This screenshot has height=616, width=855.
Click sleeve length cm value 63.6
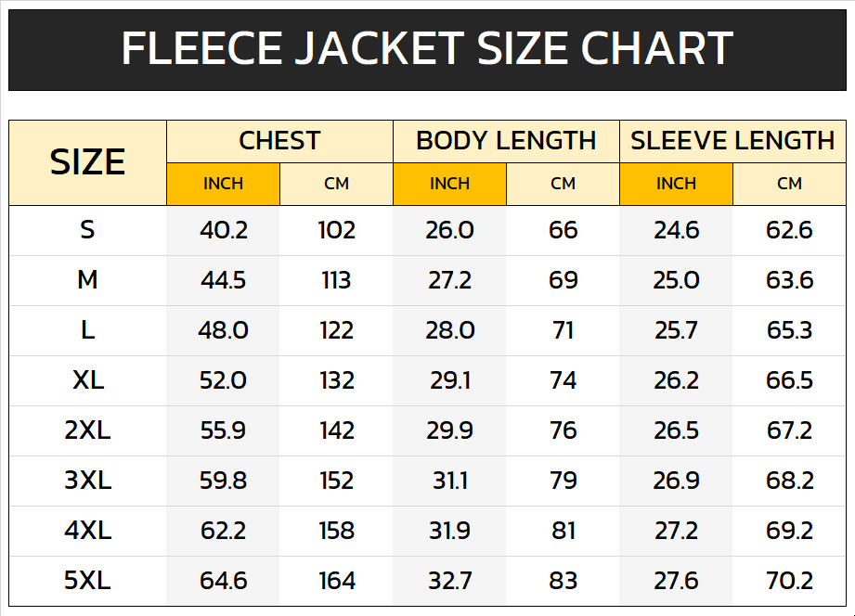(x=789, y=280)
